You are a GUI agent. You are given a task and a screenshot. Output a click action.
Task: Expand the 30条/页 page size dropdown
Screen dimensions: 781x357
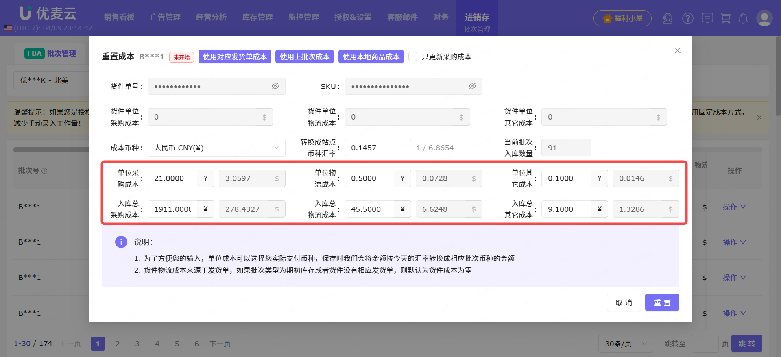(x=625, y=344)
